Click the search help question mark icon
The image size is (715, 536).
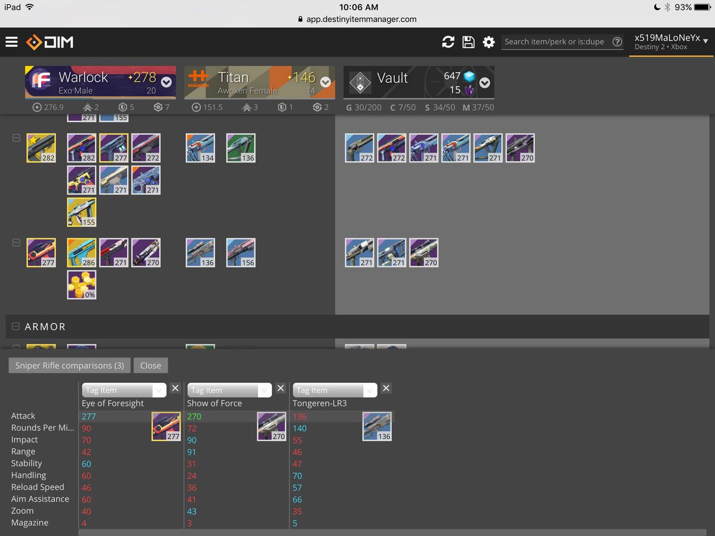click(x=617, y=42)
